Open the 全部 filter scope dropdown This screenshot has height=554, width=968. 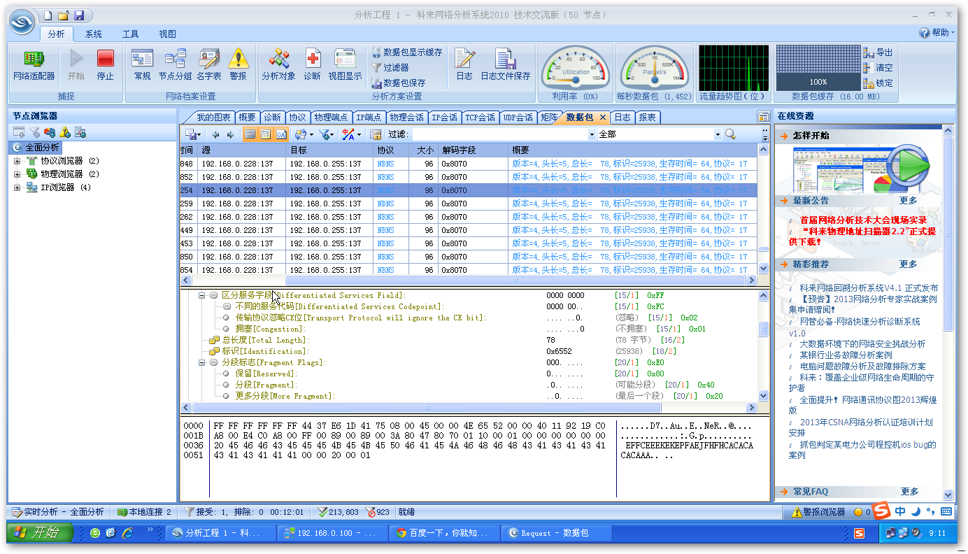(717, 134)
